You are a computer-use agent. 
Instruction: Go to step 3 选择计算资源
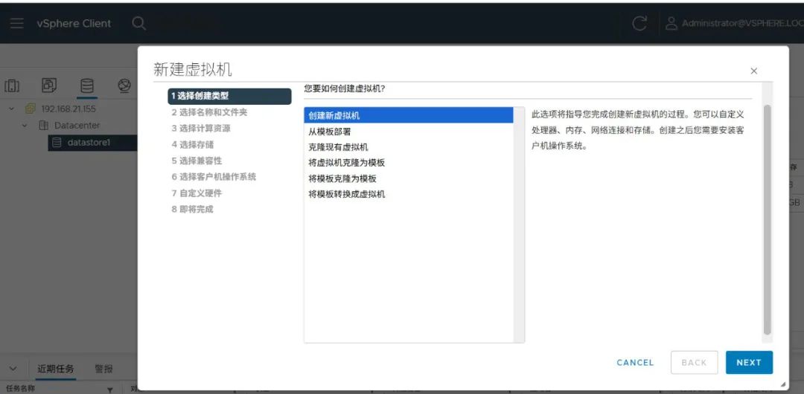click(x=201, y=129)
